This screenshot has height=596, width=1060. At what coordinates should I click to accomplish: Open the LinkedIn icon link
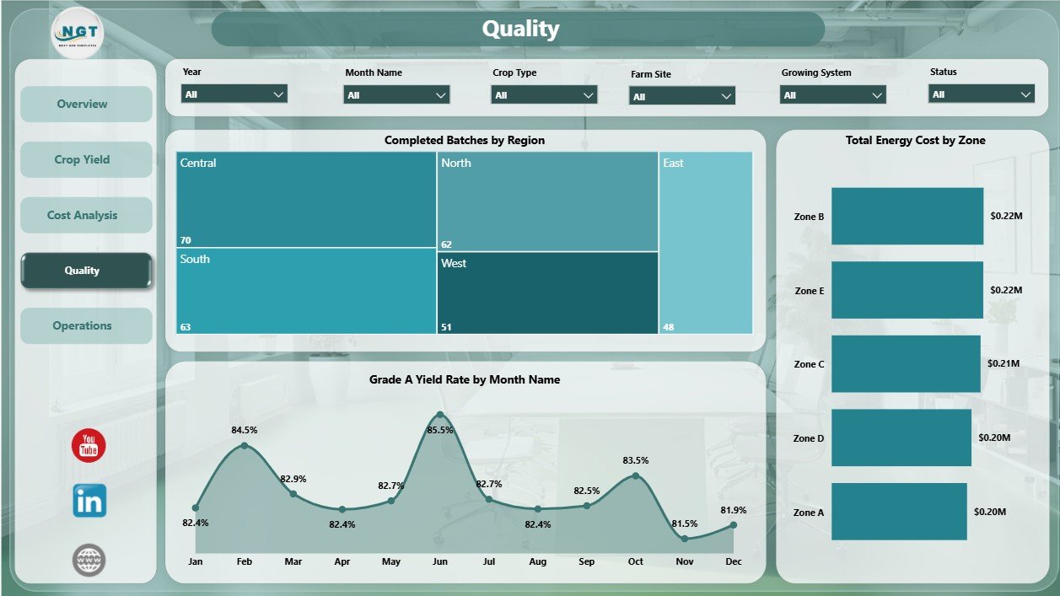(89, 502)
